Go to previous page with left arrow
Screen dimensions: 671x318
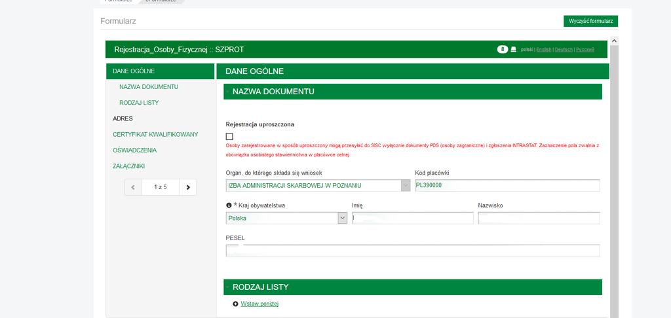133,187
